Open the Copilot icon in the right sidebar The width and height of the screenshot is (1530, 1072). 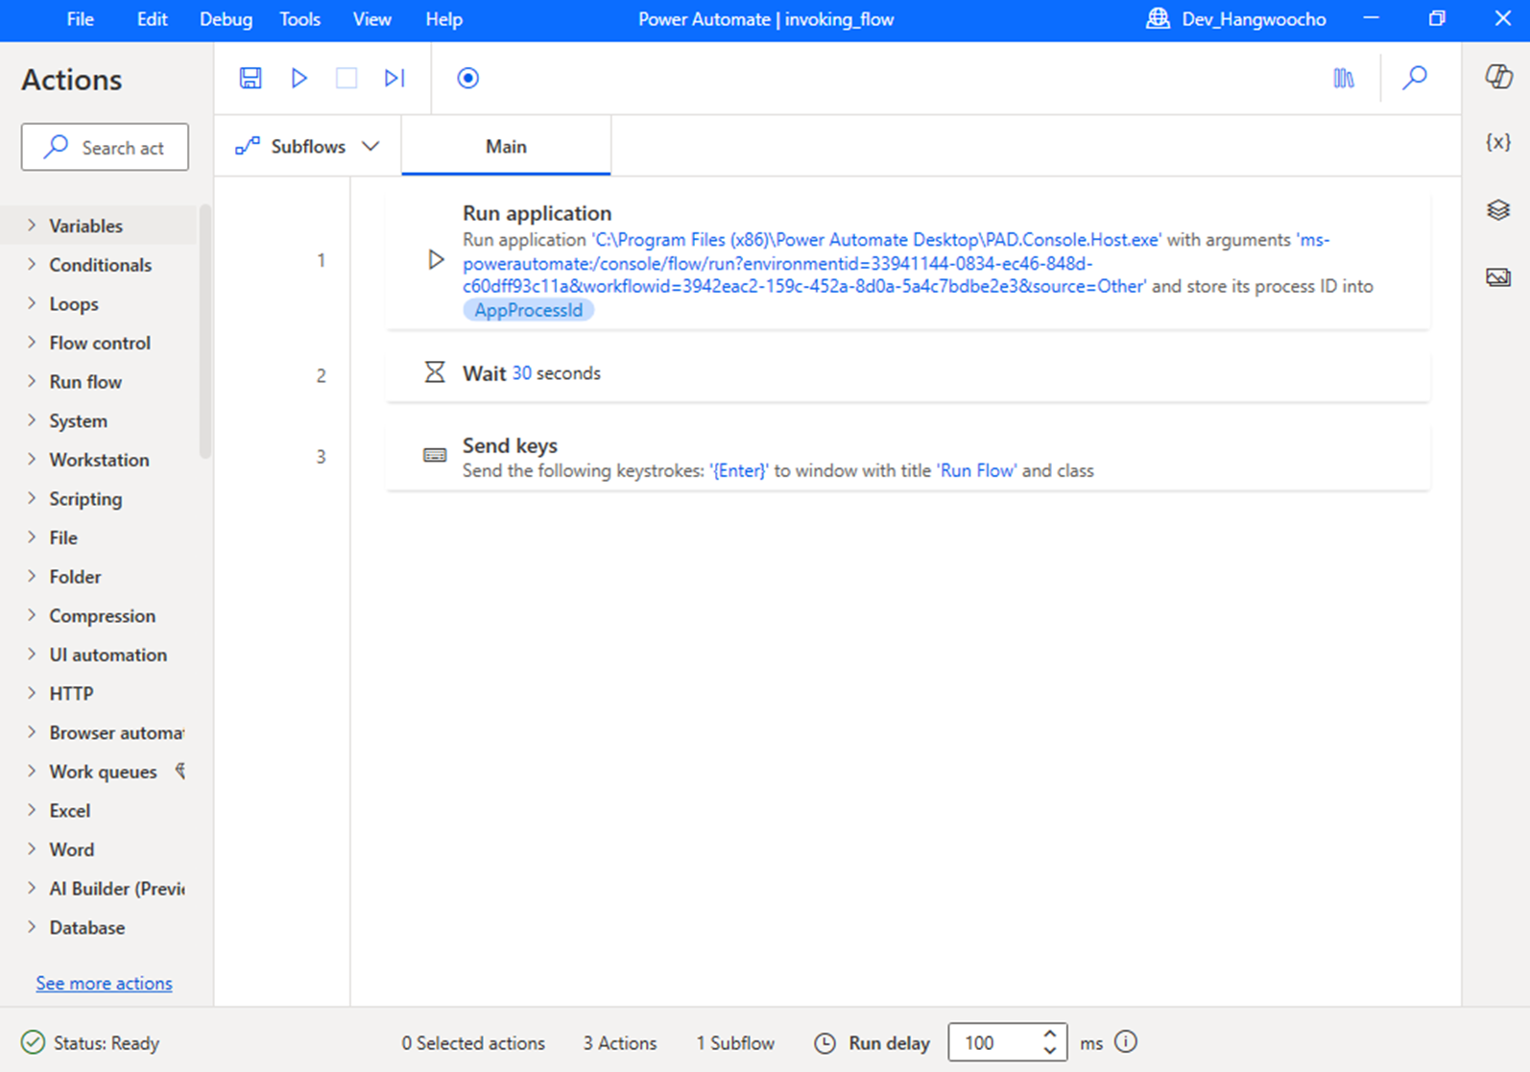coord(1498,76)
